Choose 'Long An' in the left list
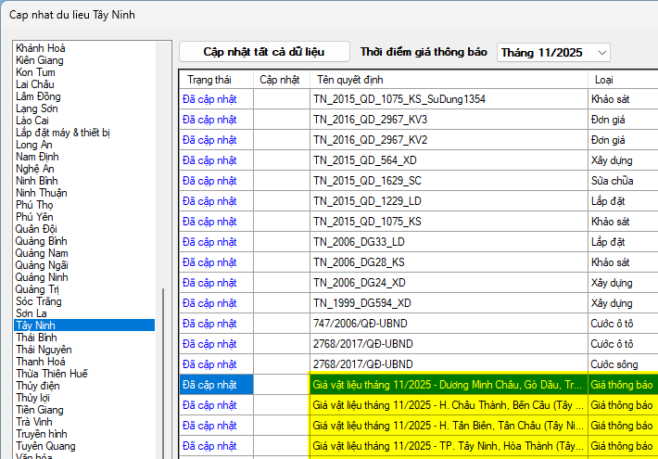This screenshot has height=459, width=658. tap(34, 145)
